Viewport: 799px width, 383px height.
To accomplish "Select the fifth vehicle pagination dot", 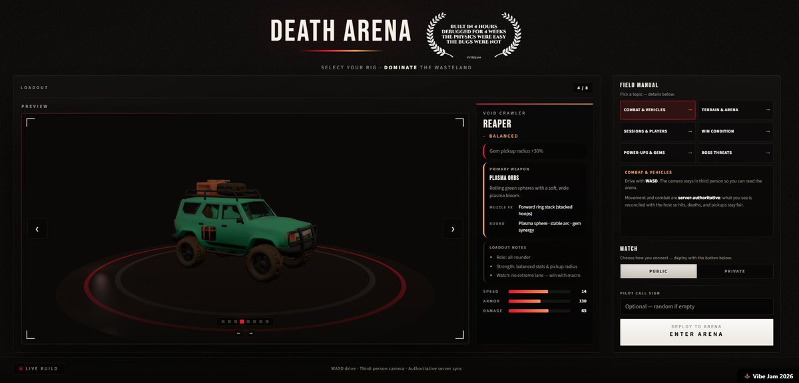I will point(248,322).
